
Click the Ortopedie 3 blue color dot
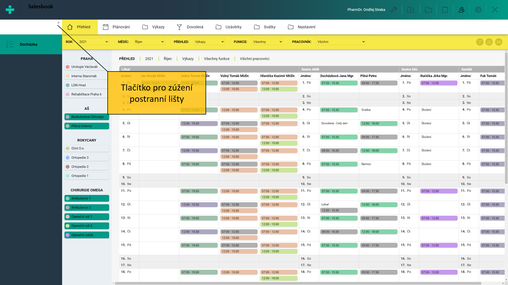point(67,158)
